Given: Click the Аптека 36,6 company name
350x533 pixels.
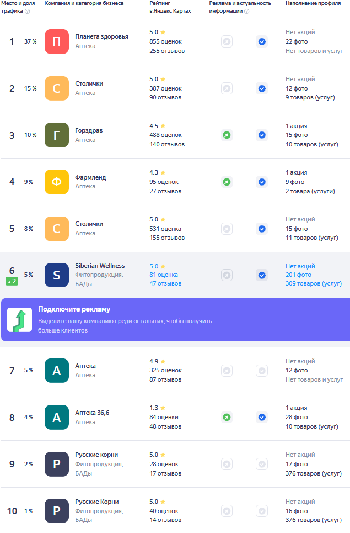Looking at the screenshot, I should (x=92, y=413).
